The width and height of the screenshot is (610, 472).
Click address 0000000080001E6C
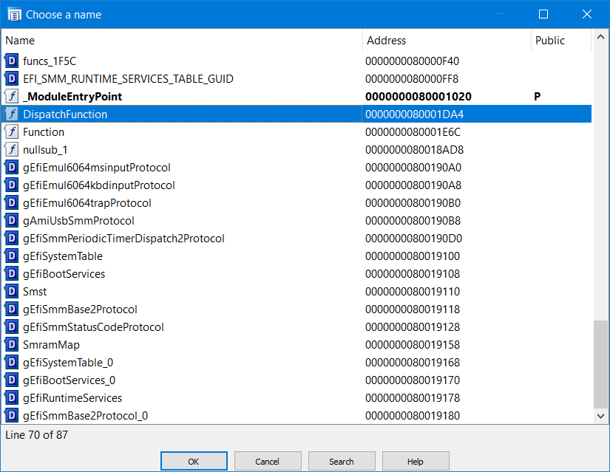coord(413,132)
